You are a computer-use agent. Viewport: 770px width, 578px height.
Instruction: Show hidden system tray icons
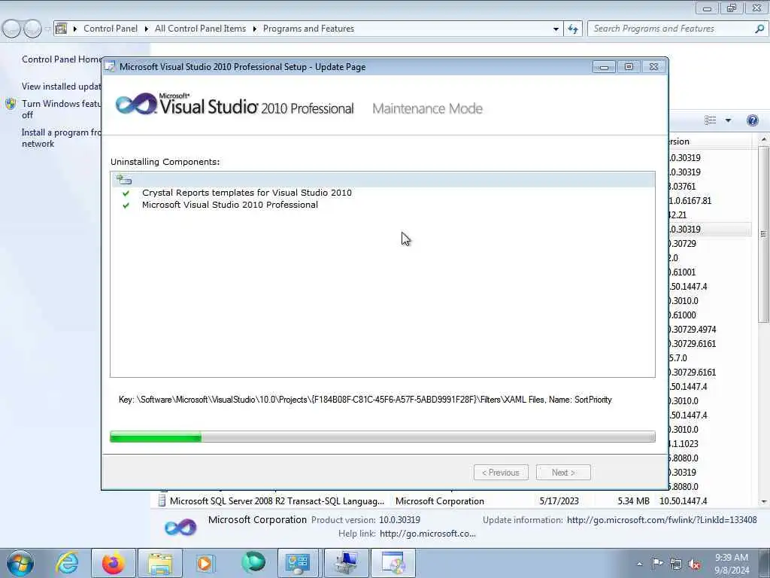639,564
